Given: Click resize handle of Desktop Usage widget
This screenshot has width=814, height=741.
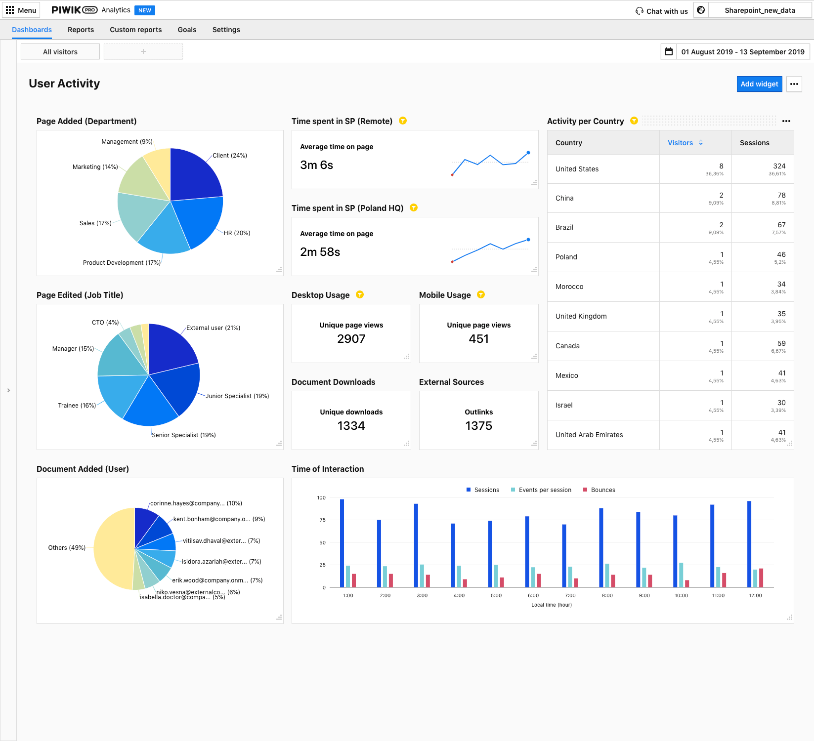Looking at the screenshot, I should click(x=407, y=357).
